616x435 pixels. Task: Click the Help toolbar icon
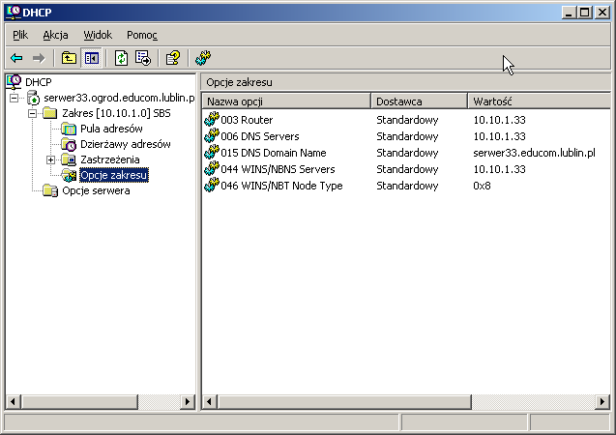pos(172,58)
